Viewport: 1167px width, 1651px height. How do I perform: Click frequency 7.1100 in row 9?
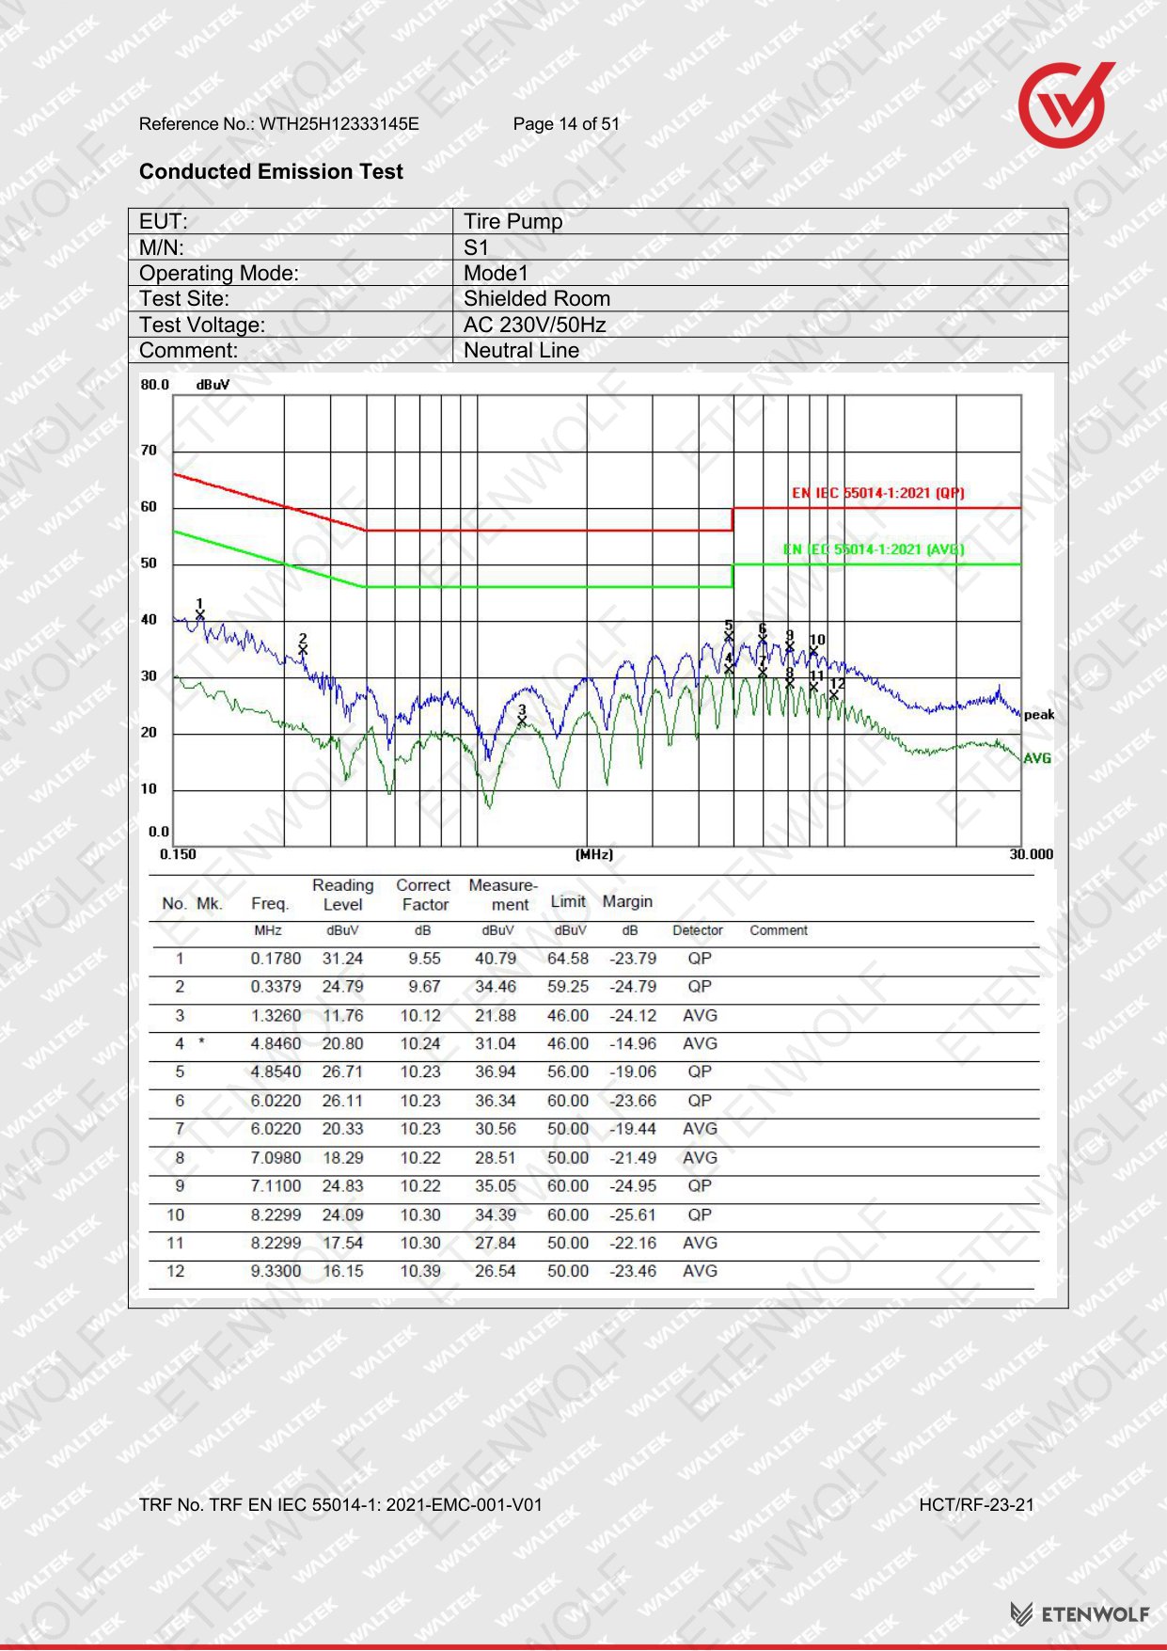click(276, 1186)
